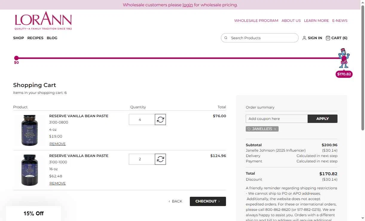
Task: Click the LorAnn logo
Action: [43, 21]
